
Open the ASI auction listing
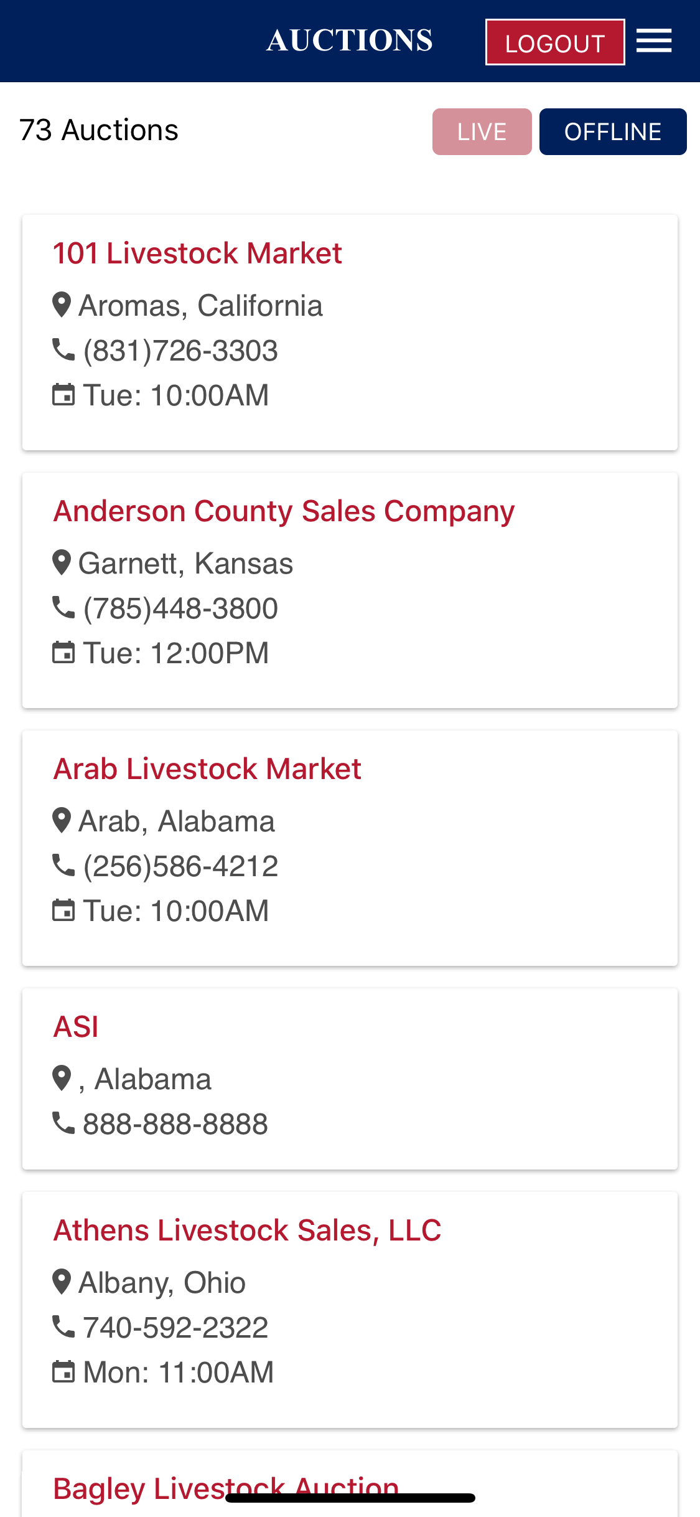(76, 1027)
